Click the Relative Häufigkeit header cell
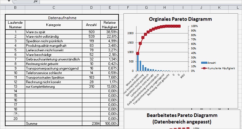The width and height of the screenshot is (242, 129). click(x=110, y=25)
